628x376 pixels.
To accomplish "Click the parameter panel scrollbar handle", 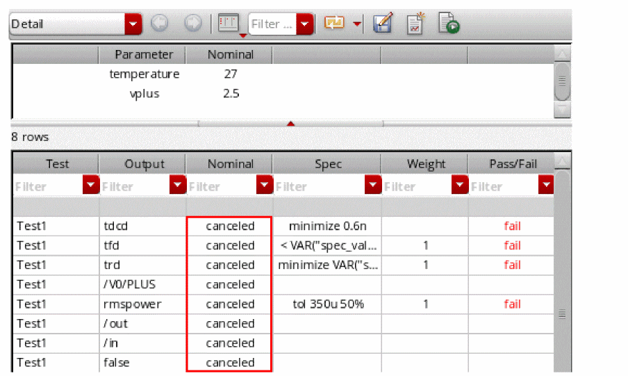I will tap(562, 81).
